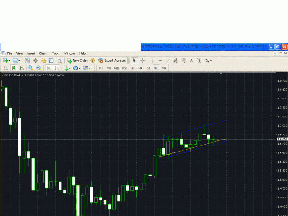288x216 pixels.
Task: Select the Horizontal Line drawing tool
Action: 160,60
